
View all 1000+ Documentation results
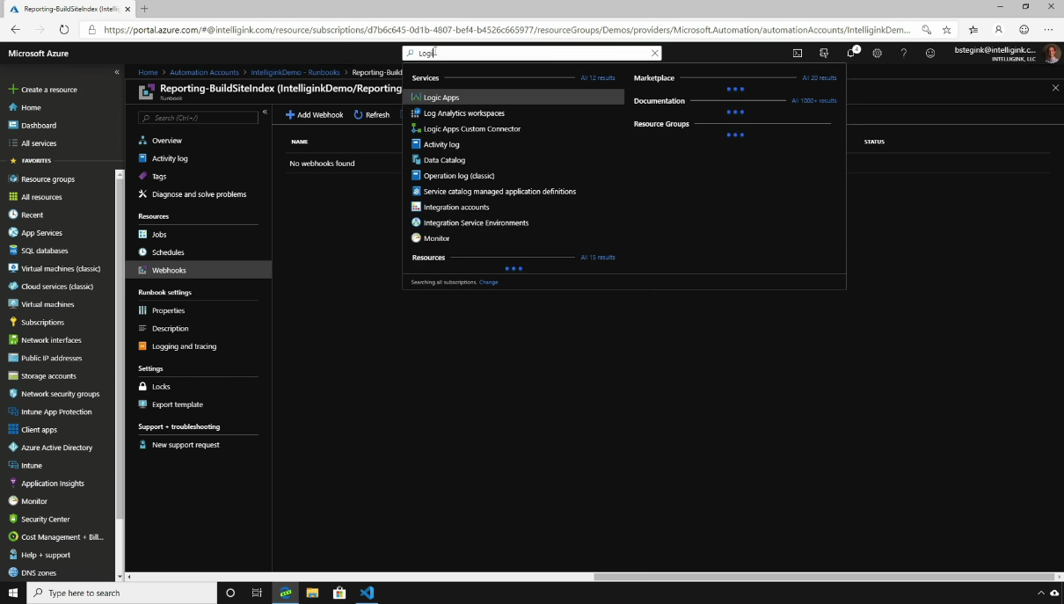(814, 101)
